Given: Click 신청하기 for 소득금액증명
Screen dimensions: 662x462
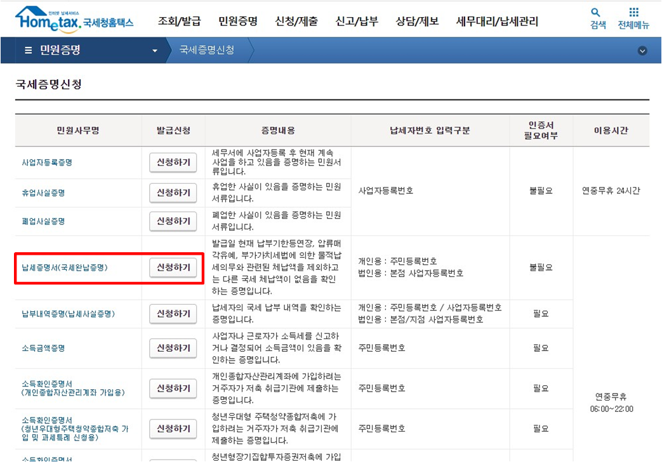Looking at the screenshot, I should point(175,347).
